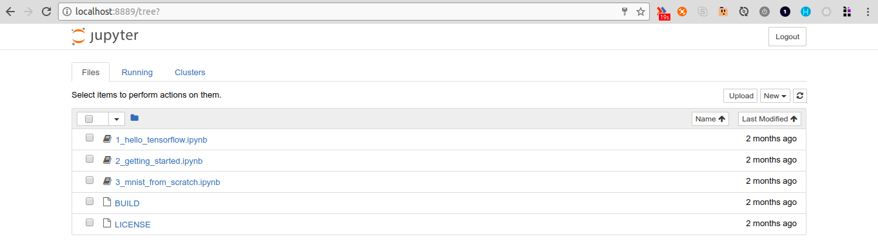
Task: Refresh the notebook file list
Action: 800,96
